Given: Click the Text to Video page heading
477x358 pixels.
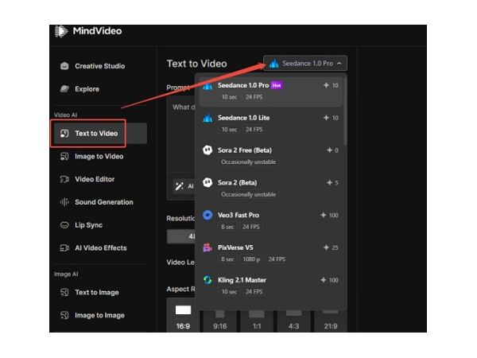Looking at the screenshot, I should tap(197, 64).
